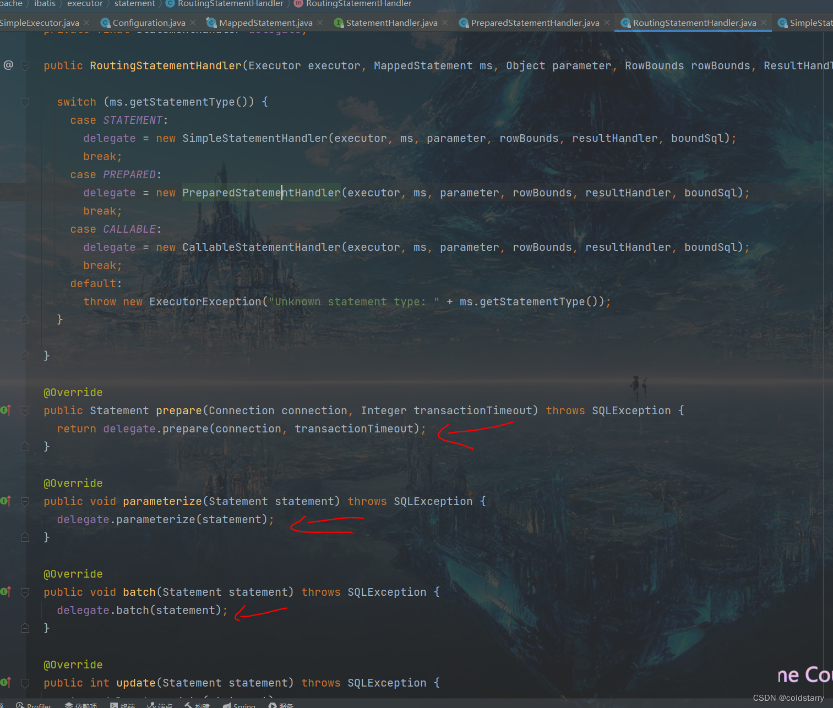Open the SimpleExecutor.java editor tab
The width and height of the screenshot is (833, 708).
tap(40, 23)
